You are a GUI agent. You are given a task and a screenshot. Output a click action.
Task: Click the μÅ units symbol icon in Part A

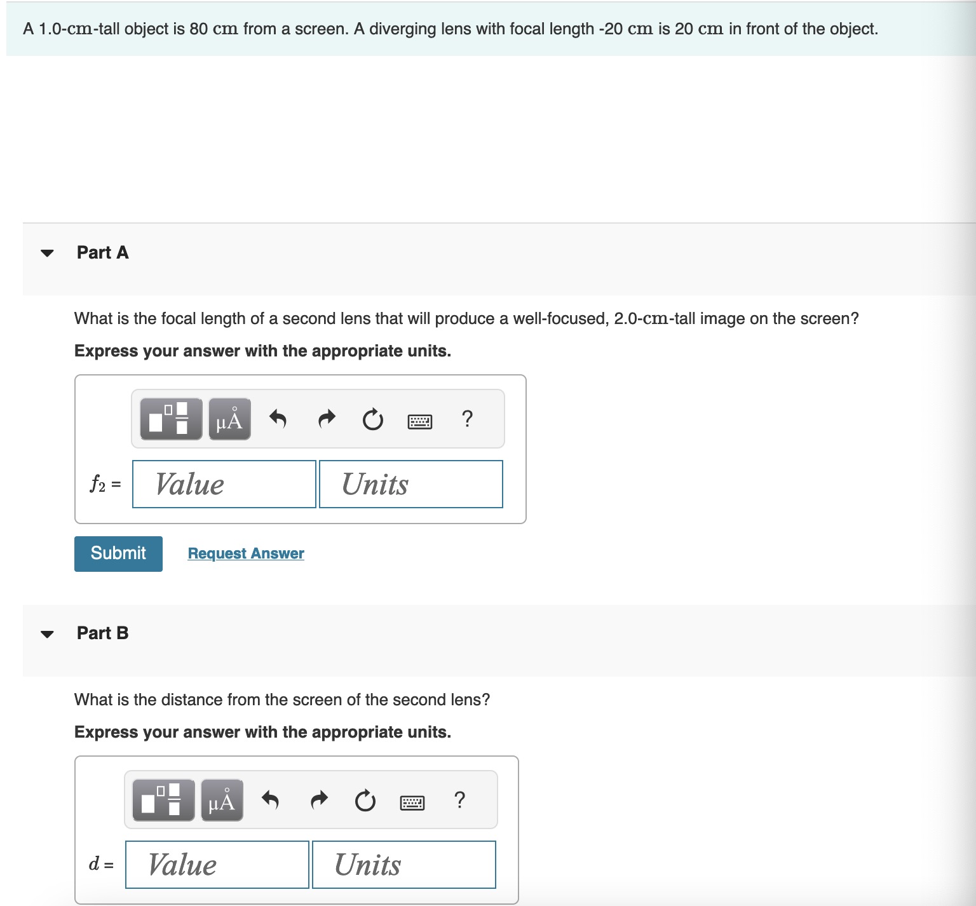228,419
